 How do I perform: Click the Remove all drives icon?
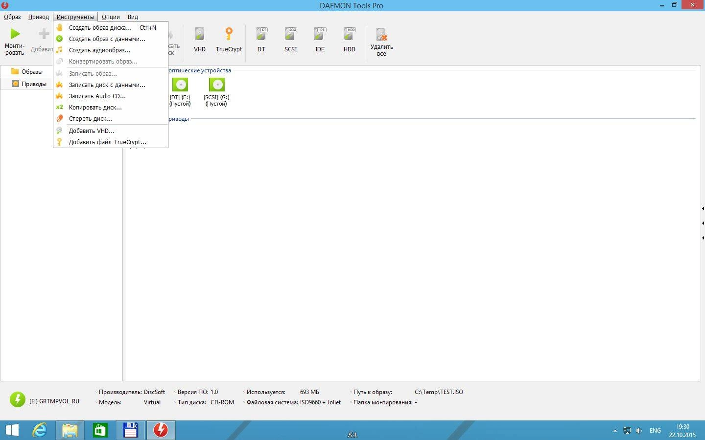click(381, 34)
